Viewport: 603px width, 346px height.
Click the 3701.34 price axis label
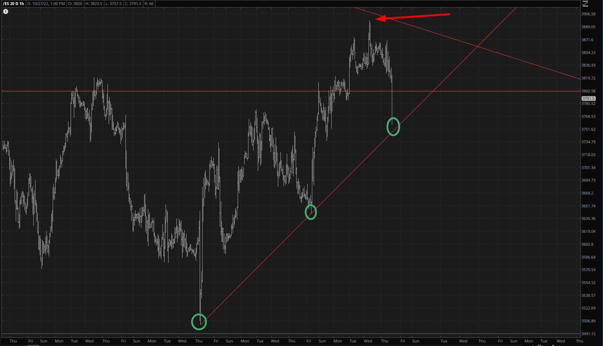coord(588,168)
